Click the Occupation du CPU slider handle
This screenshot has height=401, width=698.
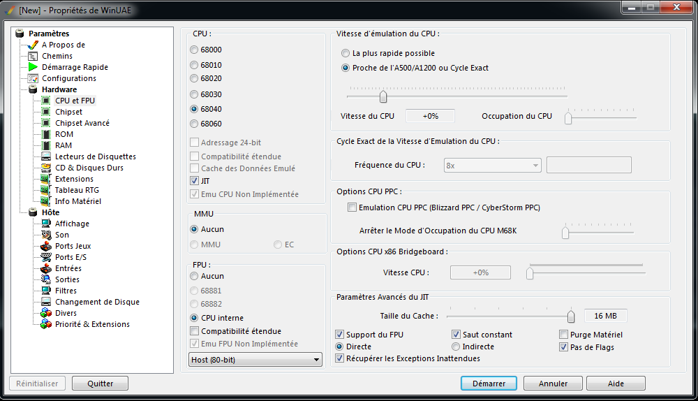(x=568, y=118)
